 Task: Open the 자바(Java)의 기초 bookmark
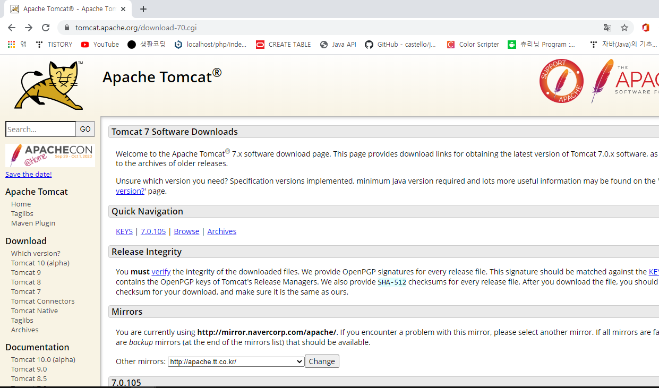623,45
